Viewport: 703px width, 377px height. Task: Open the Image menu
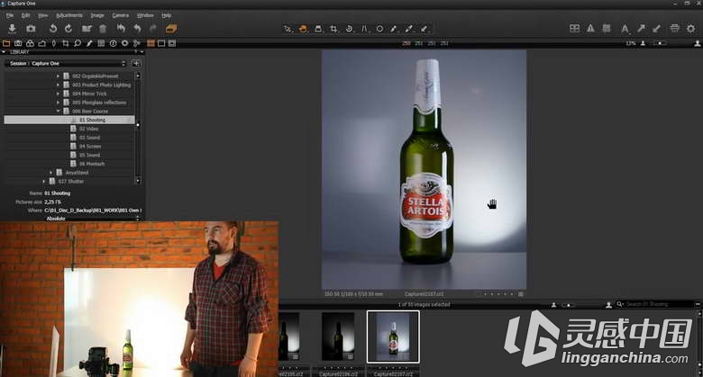[97, 15]
